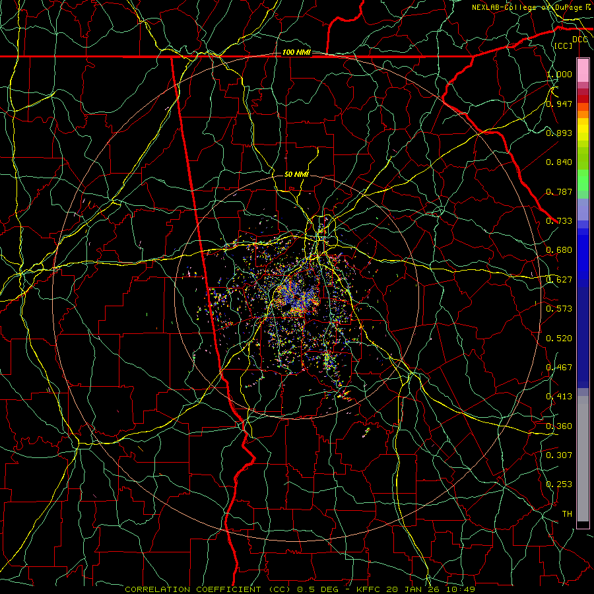The image size is (594, 594).
Task: Click the 0.360 legend value
Action: tap(559, 426)
